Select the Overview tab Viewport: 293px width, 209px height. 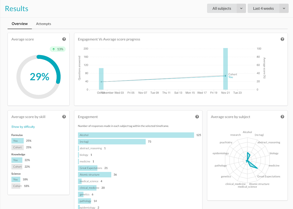click(20, 24)
